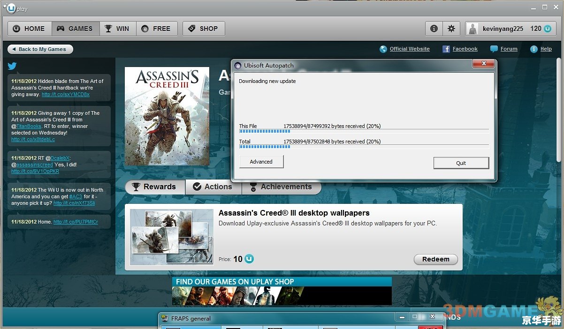Image resolution: width=564 pixels, height=329 pixels.
Task: Click the "Downloading new update" status text
Action: pos(267,81)
